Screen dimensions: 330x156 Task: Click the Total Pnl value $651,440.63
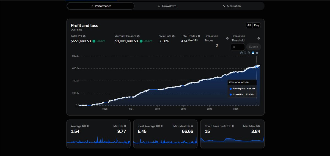[81, 41]
